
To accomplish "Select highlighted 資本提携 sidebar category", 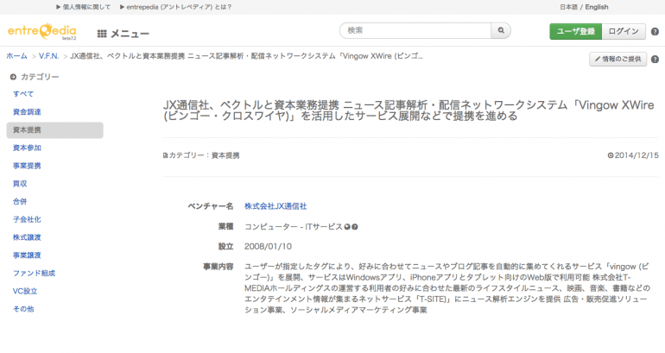I will 54,130.
